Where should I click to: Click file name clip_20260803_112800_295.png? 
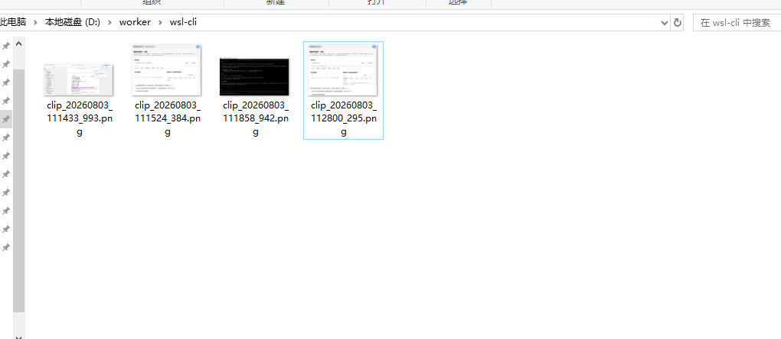(344, 118)
